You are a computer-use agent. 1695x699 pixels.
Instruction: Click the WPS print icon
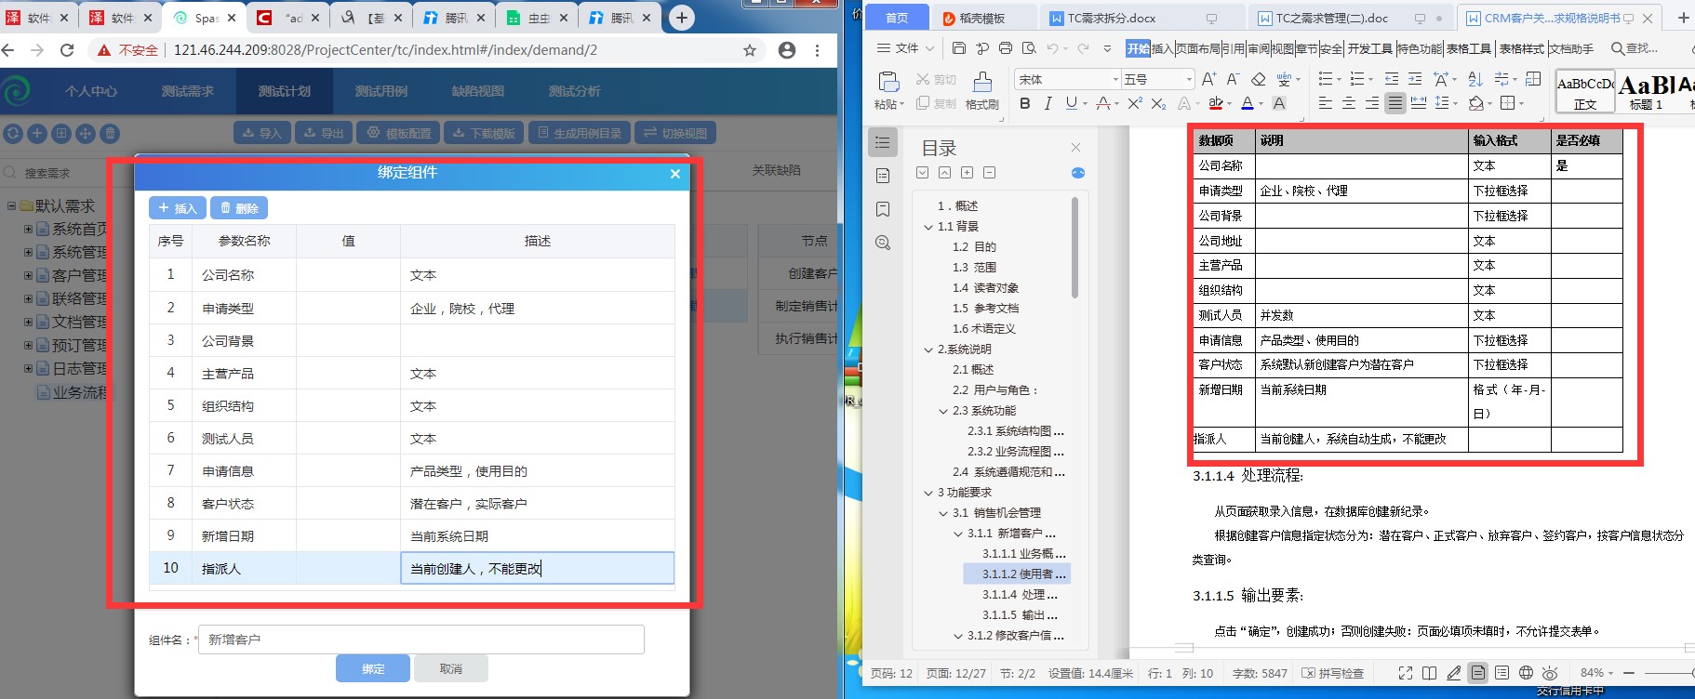1006,48
